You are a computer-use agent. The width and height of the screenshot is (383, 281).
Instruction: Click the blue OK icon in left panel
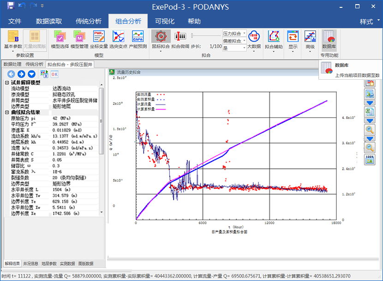[54, 74]
